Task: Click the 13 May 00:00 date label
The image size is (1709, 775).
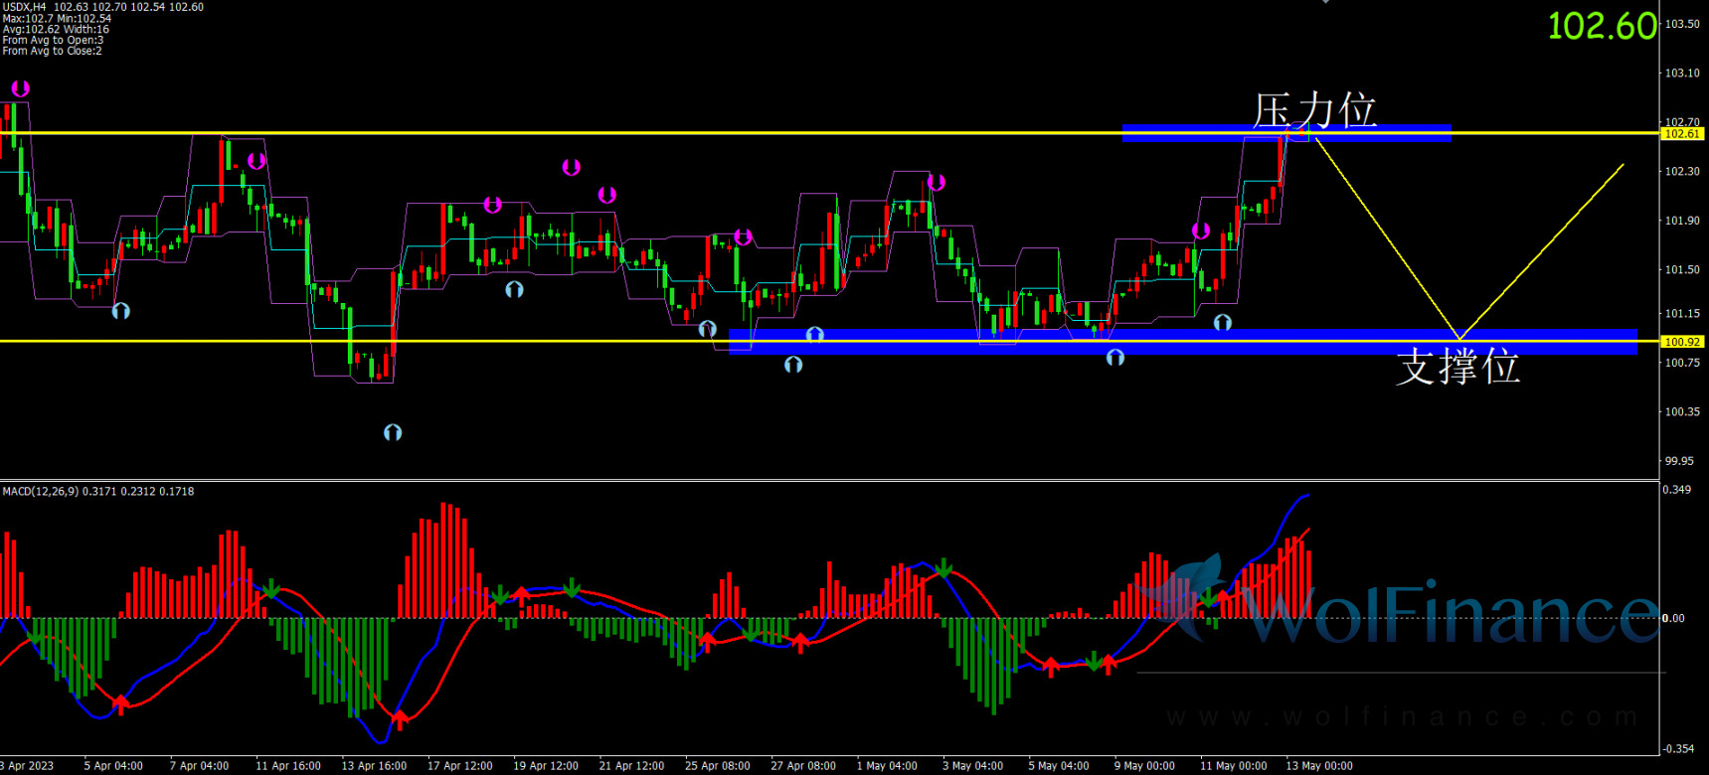Action: point(1319,766)
